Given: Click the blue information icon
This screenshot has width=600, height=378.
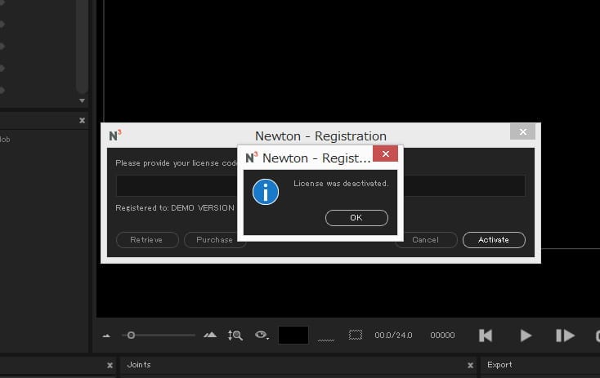Looking at the screenshot, I should (x=266, y=192).
